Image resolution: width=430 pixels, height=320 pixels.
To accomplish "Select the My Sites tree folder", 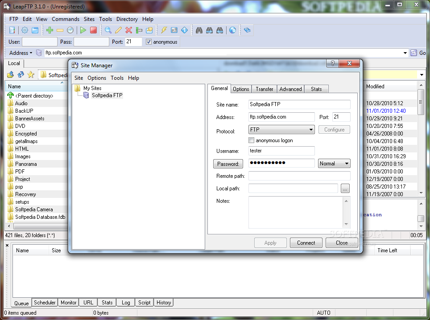I will click(x=92, y=88).
